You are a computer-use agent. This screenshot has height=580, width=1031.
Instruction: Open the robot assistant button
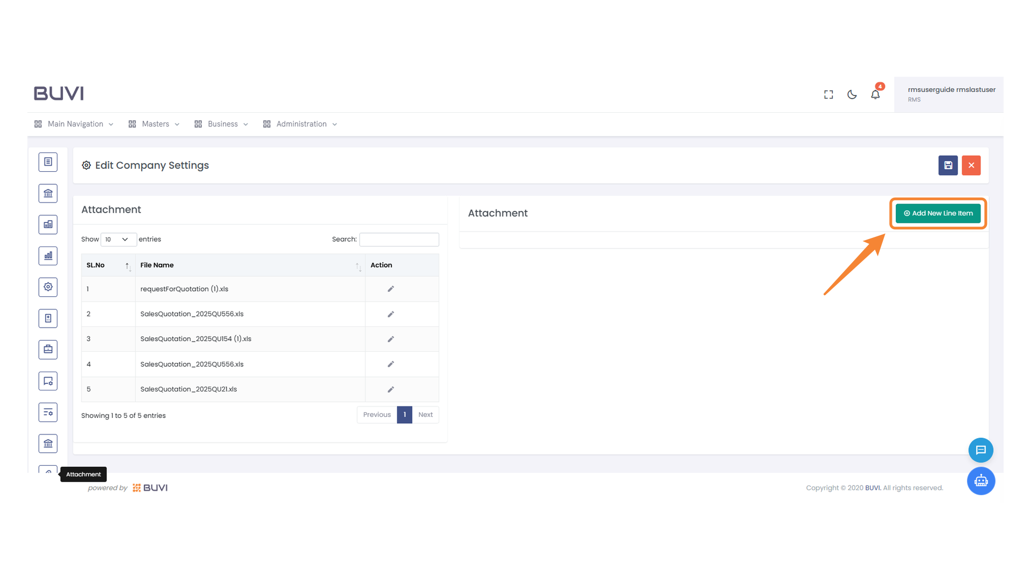click(x=981, y=481)
